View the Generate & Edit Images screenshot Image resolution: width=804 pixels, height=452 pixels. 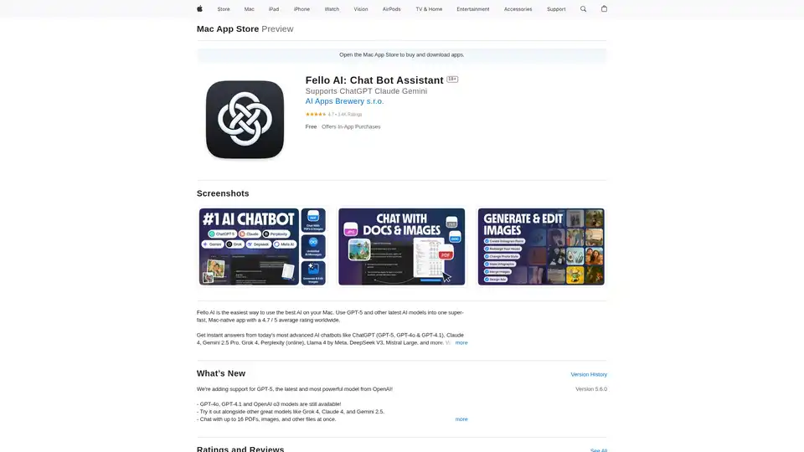point(541,247)
